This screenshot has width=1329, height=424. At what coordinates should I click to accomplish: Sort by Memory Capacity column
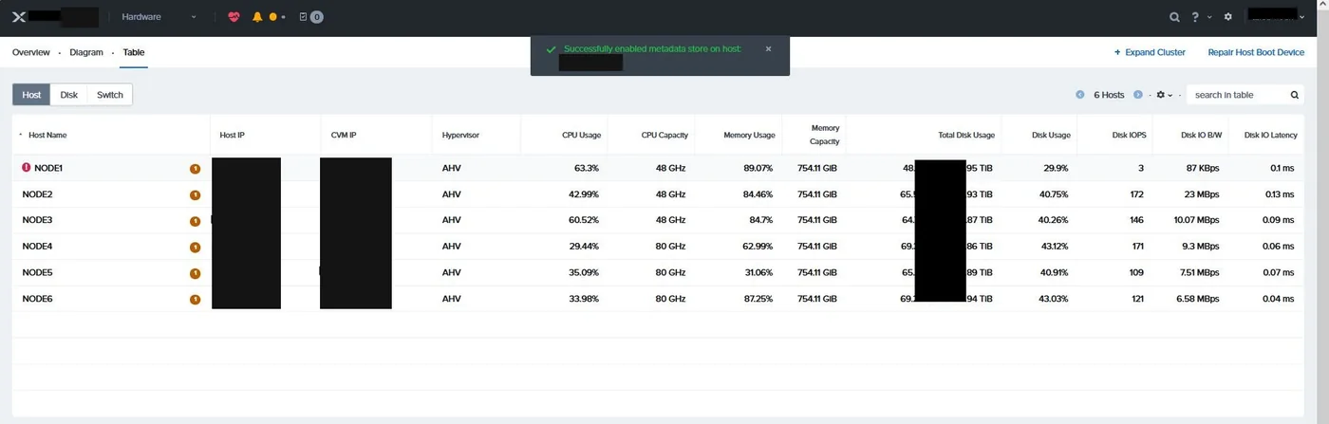tap(823, 135)
